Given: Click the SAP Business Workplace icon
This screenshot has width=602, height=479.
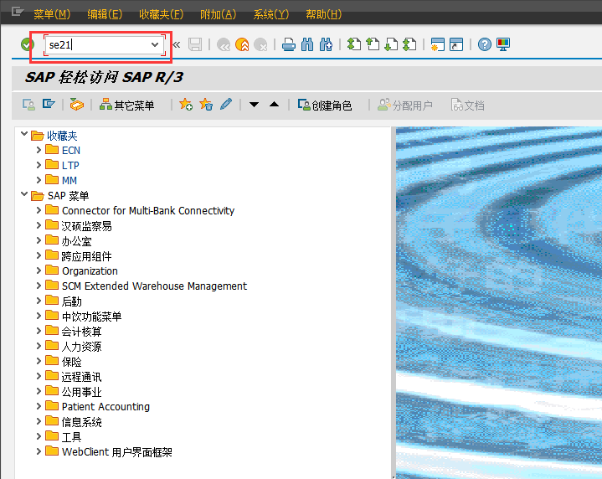Looking at the screenshot, I should click(76, 105).
